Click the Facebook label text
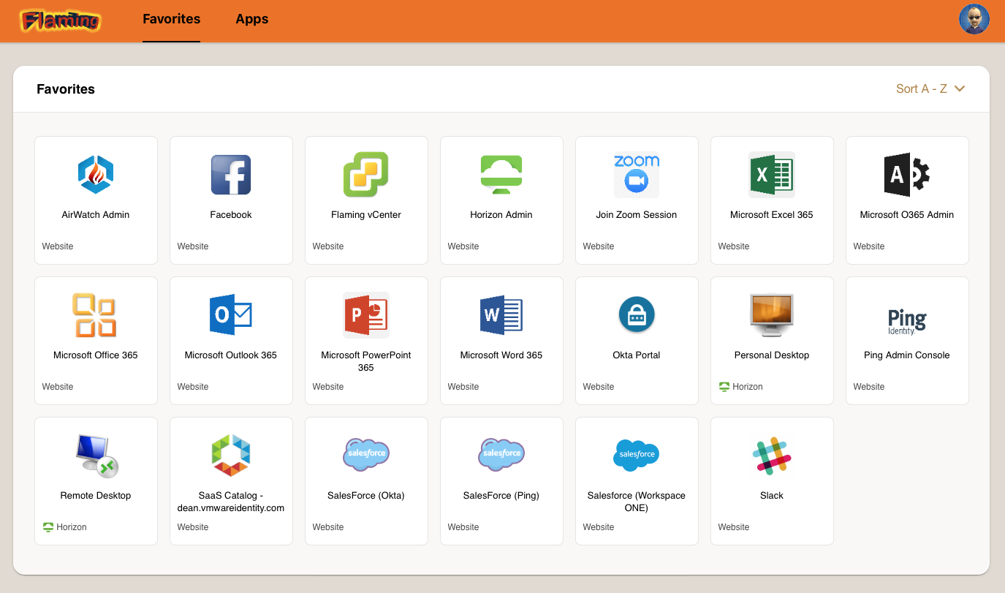 231,215
